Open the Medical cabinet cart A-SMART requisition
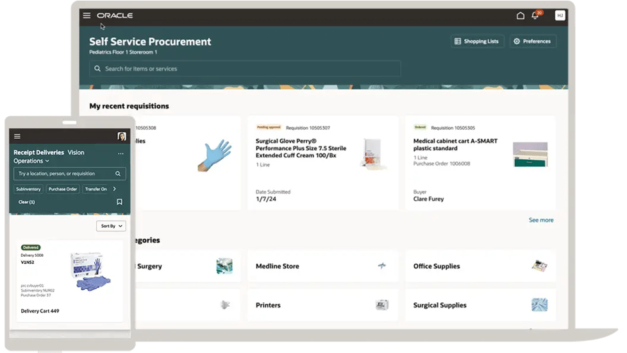The width and height of the screenshot is (627, 353). (x=480, y=163)
